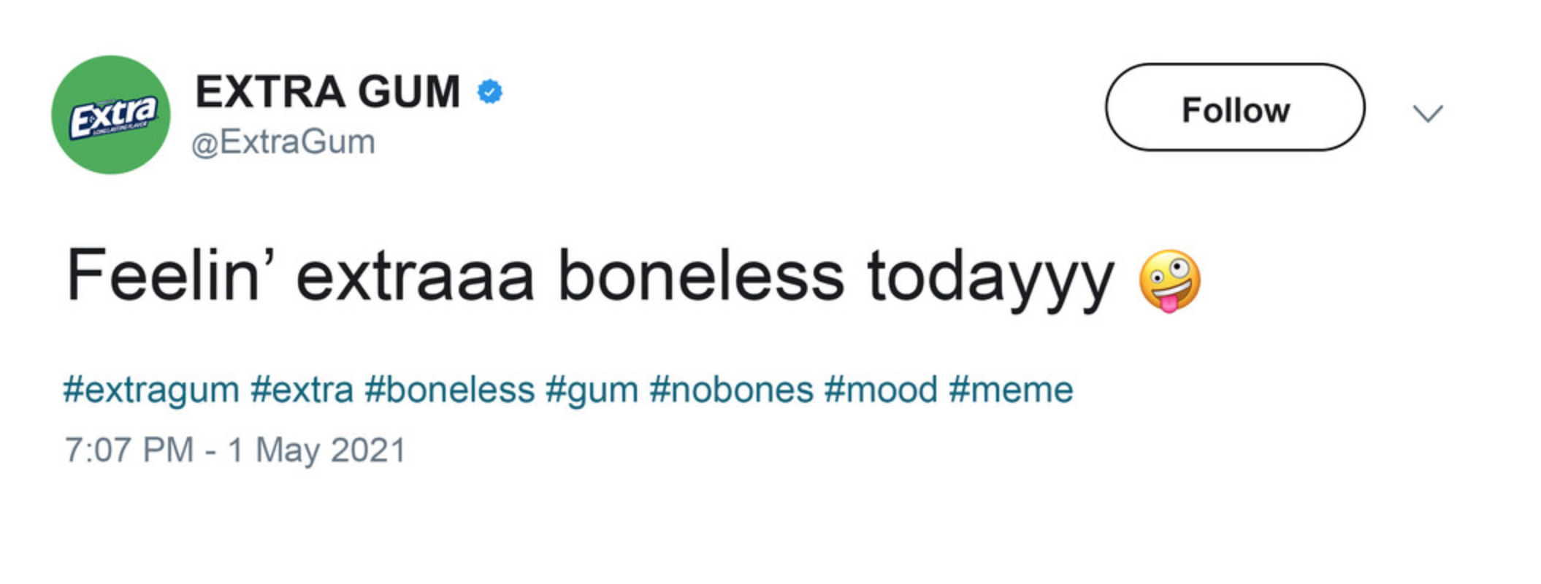1541x584 pixels.
Task: Click the blue verified badge
Action: 489,92
